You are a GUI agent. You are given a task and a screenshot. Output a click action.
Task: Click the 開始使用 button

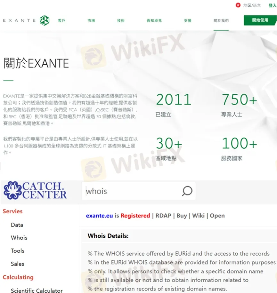pos(260,20)
